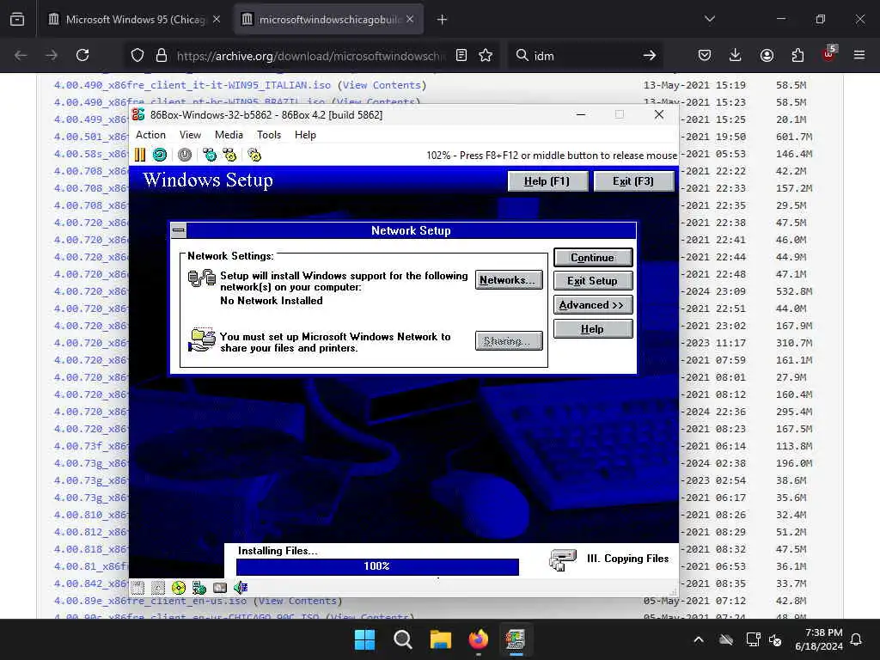Toggle Firefox reader view icon

(x=461, y=55)
